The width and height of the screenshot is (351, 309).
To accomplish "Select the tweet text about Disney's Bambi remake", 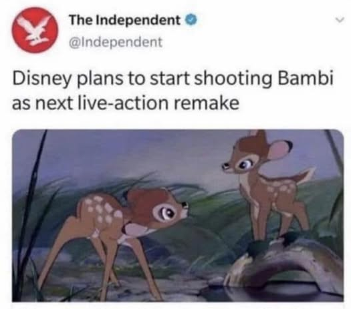I will [172, 91].
